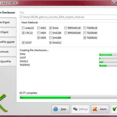The width and height of the screenshot is (117, 117).
Task: Click the gears icon on Settings
Action: point(75,109)
